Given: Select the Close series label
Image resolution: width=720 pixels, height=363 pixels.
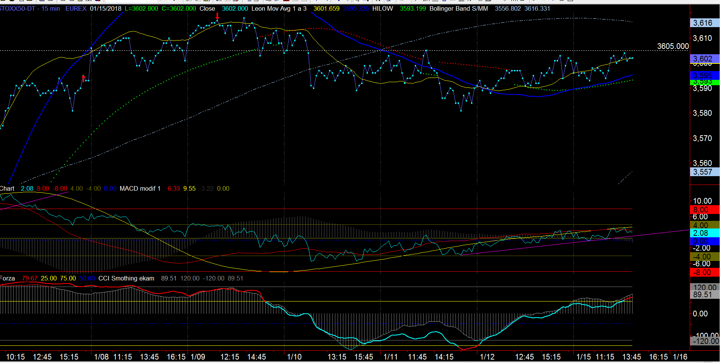Looking at the screenshot, I should click(207, 8).
